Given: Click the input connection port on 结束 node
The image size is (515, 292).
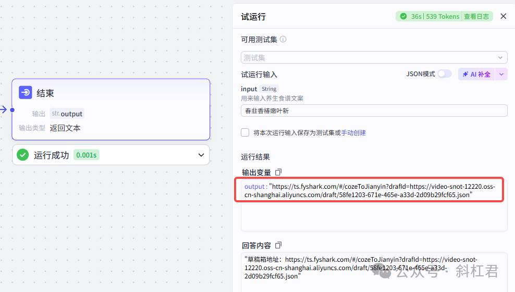Looking at the screenshot, I should [x=12, y=110].
